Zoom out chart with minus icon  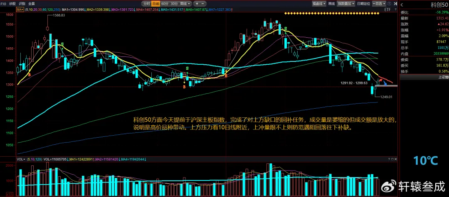coord(203,4)
